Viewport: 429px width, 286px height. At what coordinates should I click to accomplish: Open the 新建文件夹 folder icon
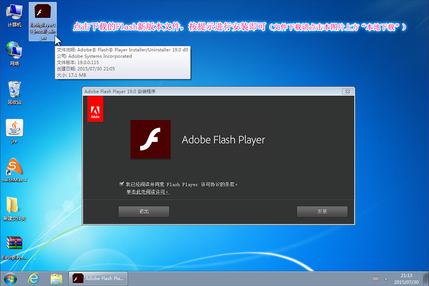click(x=14, y=209)
